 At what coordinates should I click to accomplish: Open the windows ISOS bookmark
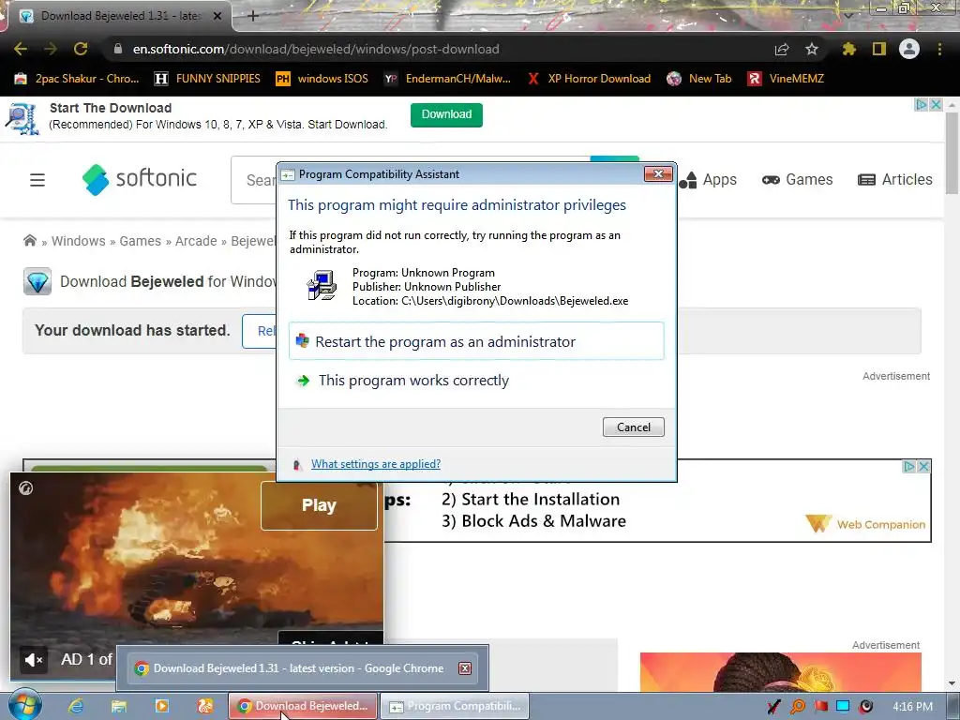[x=322, y=79]
